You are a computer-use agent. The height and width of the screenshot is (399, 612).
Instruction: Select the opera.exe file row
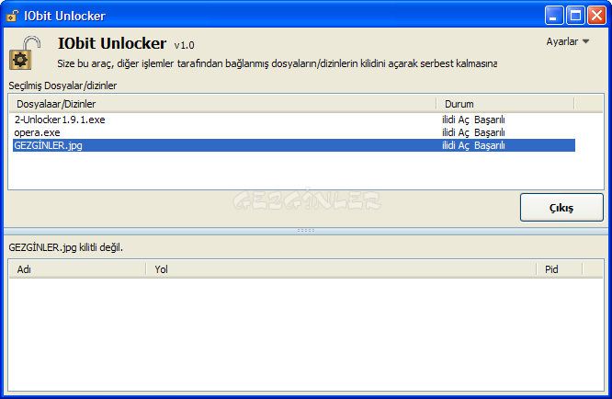pos(294,132)
